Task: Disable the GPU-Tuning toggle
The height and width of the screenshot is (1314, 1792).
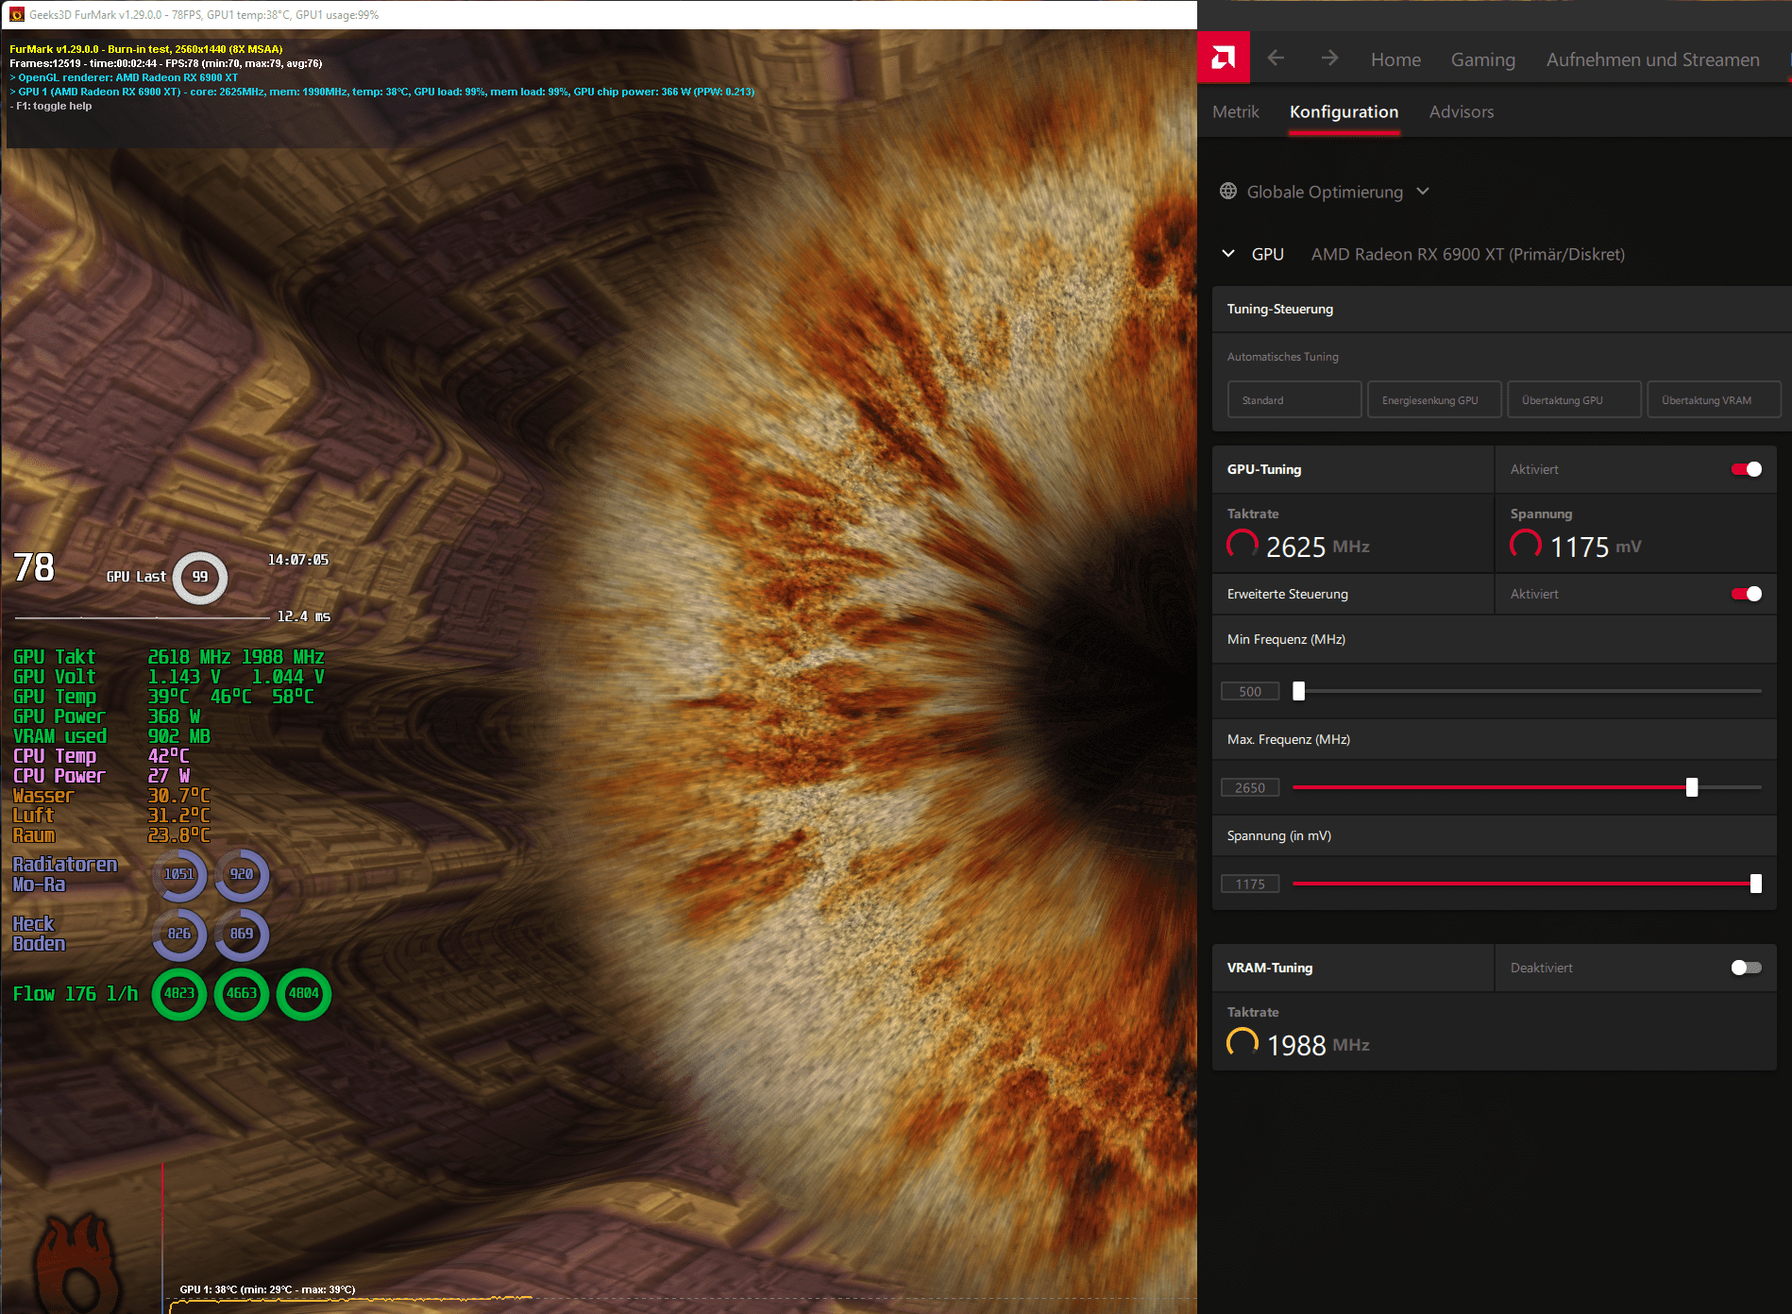Action: (x=1747, y=469)
